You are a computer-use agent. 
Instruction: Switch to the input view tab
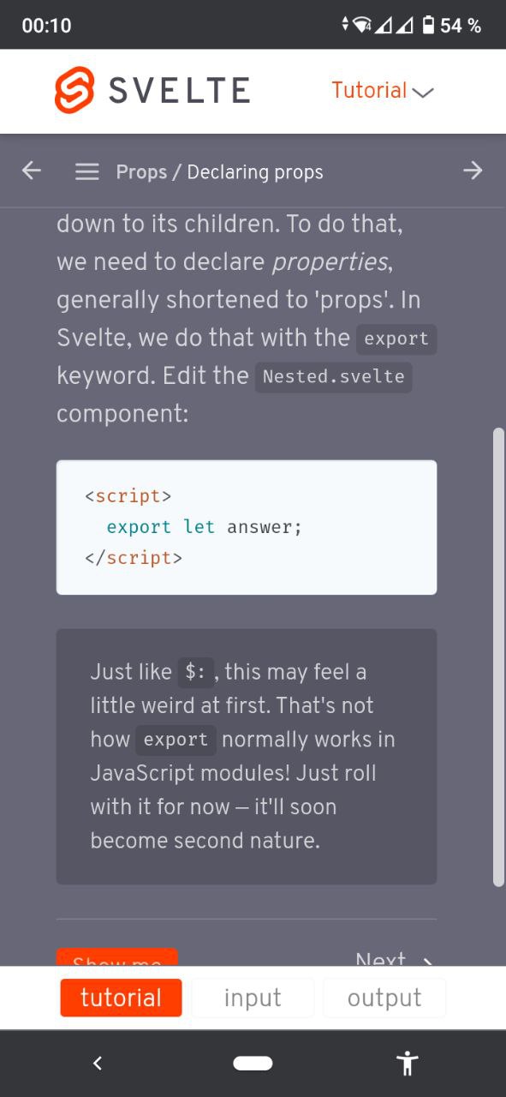point(253,998)
